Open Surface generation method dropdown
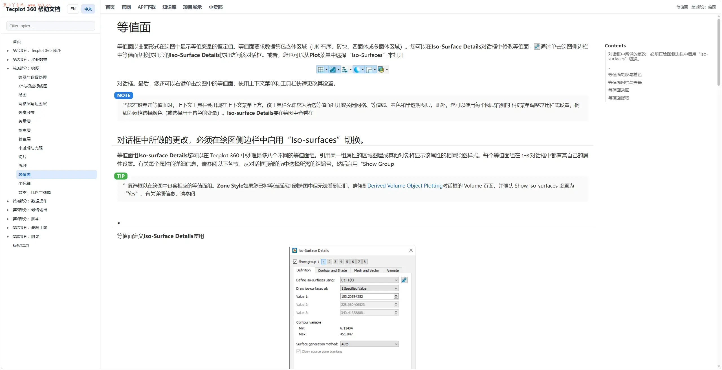The width and height of the screenshot is (722, 370). coord(369,344)
